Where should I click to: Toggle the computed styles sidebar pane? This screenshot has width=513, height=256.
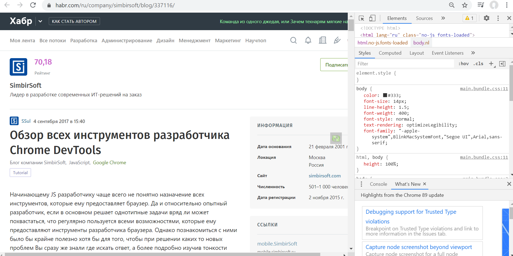tap(502, 64)
